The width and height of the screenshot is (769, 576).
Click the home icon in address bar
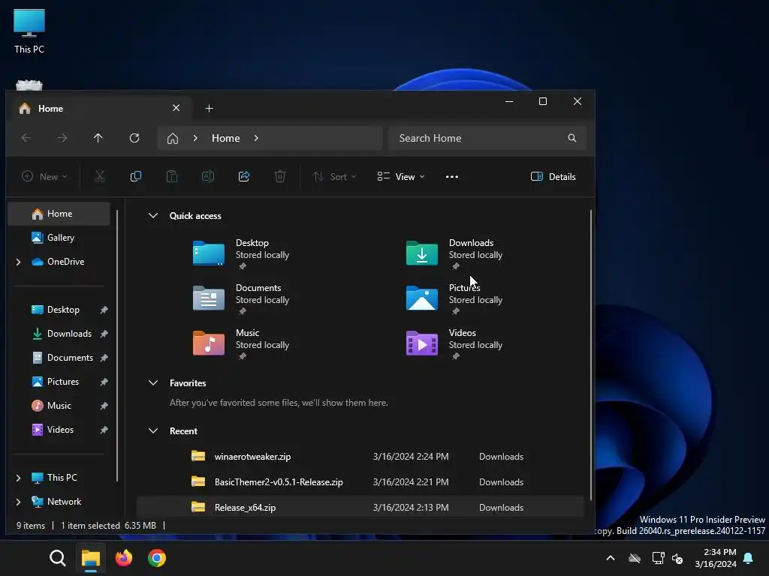point(173,139)
